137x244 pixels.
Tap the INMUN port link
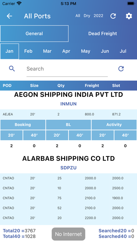[68, 104]
